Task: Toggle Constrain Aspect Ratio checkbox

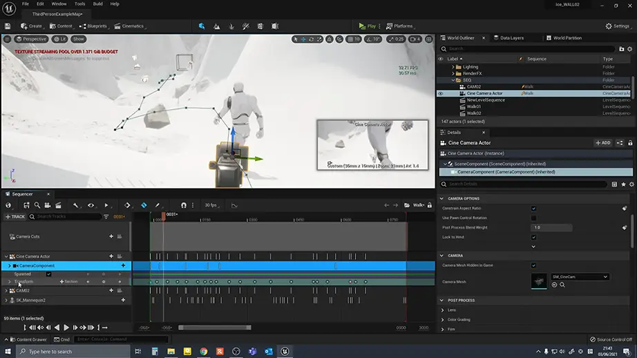Action: 533,208
